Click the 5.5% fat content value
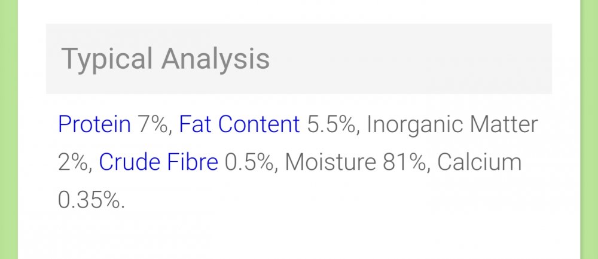The height and width of the screenshot is (259, 598). [x=331, y=125]
